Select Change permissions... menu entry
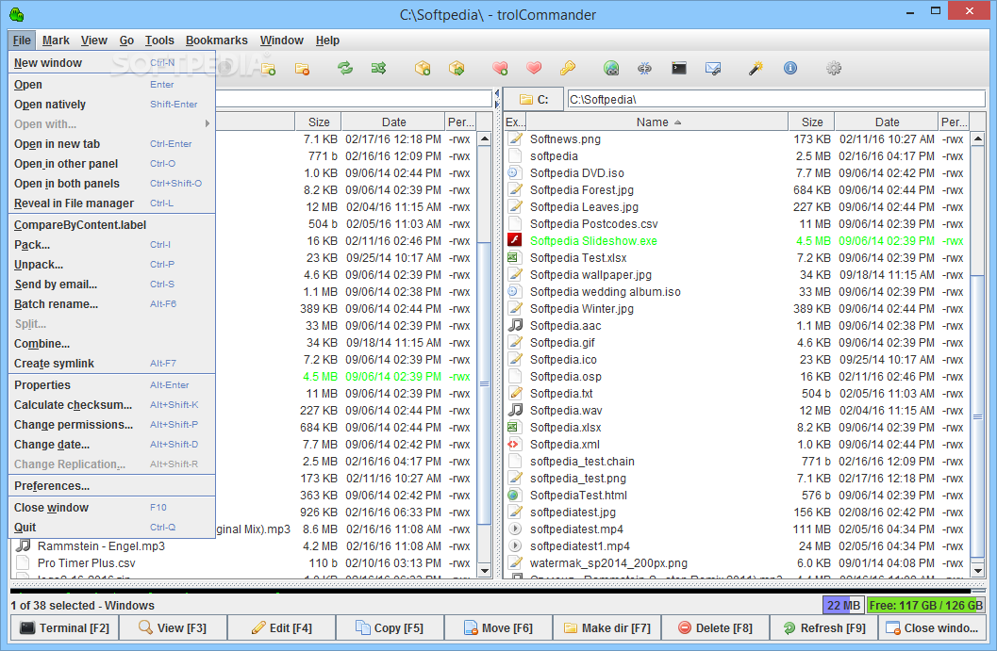Image resolution: width=997 pixels, height=651 pixels. click(112, 424)
